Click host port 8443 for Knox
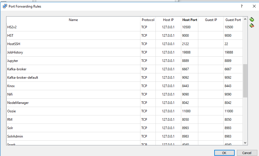 pyautogui.click(x=185, y=86)
